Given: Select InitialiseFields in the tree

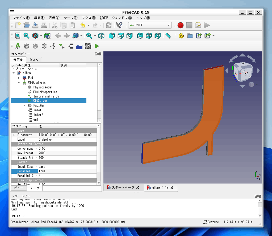Looking at the screenshot, I should (46, 96).
